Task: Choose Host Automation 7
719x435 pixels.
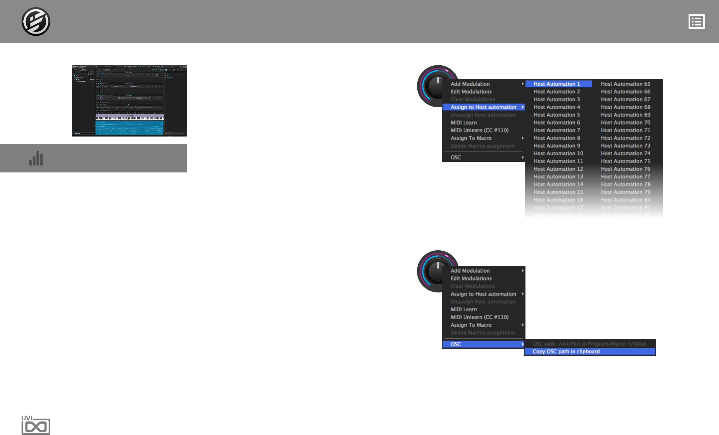Action: tap(557, 130)
